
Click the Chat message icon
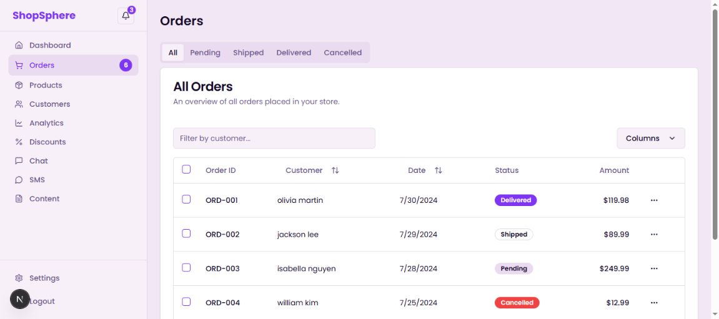point(19,161)
